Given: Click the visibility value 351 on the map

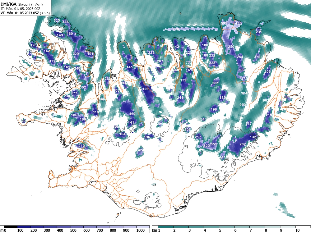Looking at the screenshot, I should (x=214, y=144).
